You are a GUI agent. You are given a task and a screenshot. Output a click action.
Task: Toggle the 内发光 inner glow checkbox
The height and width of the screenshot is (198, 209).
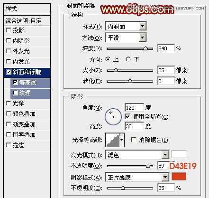pos(9,61)
